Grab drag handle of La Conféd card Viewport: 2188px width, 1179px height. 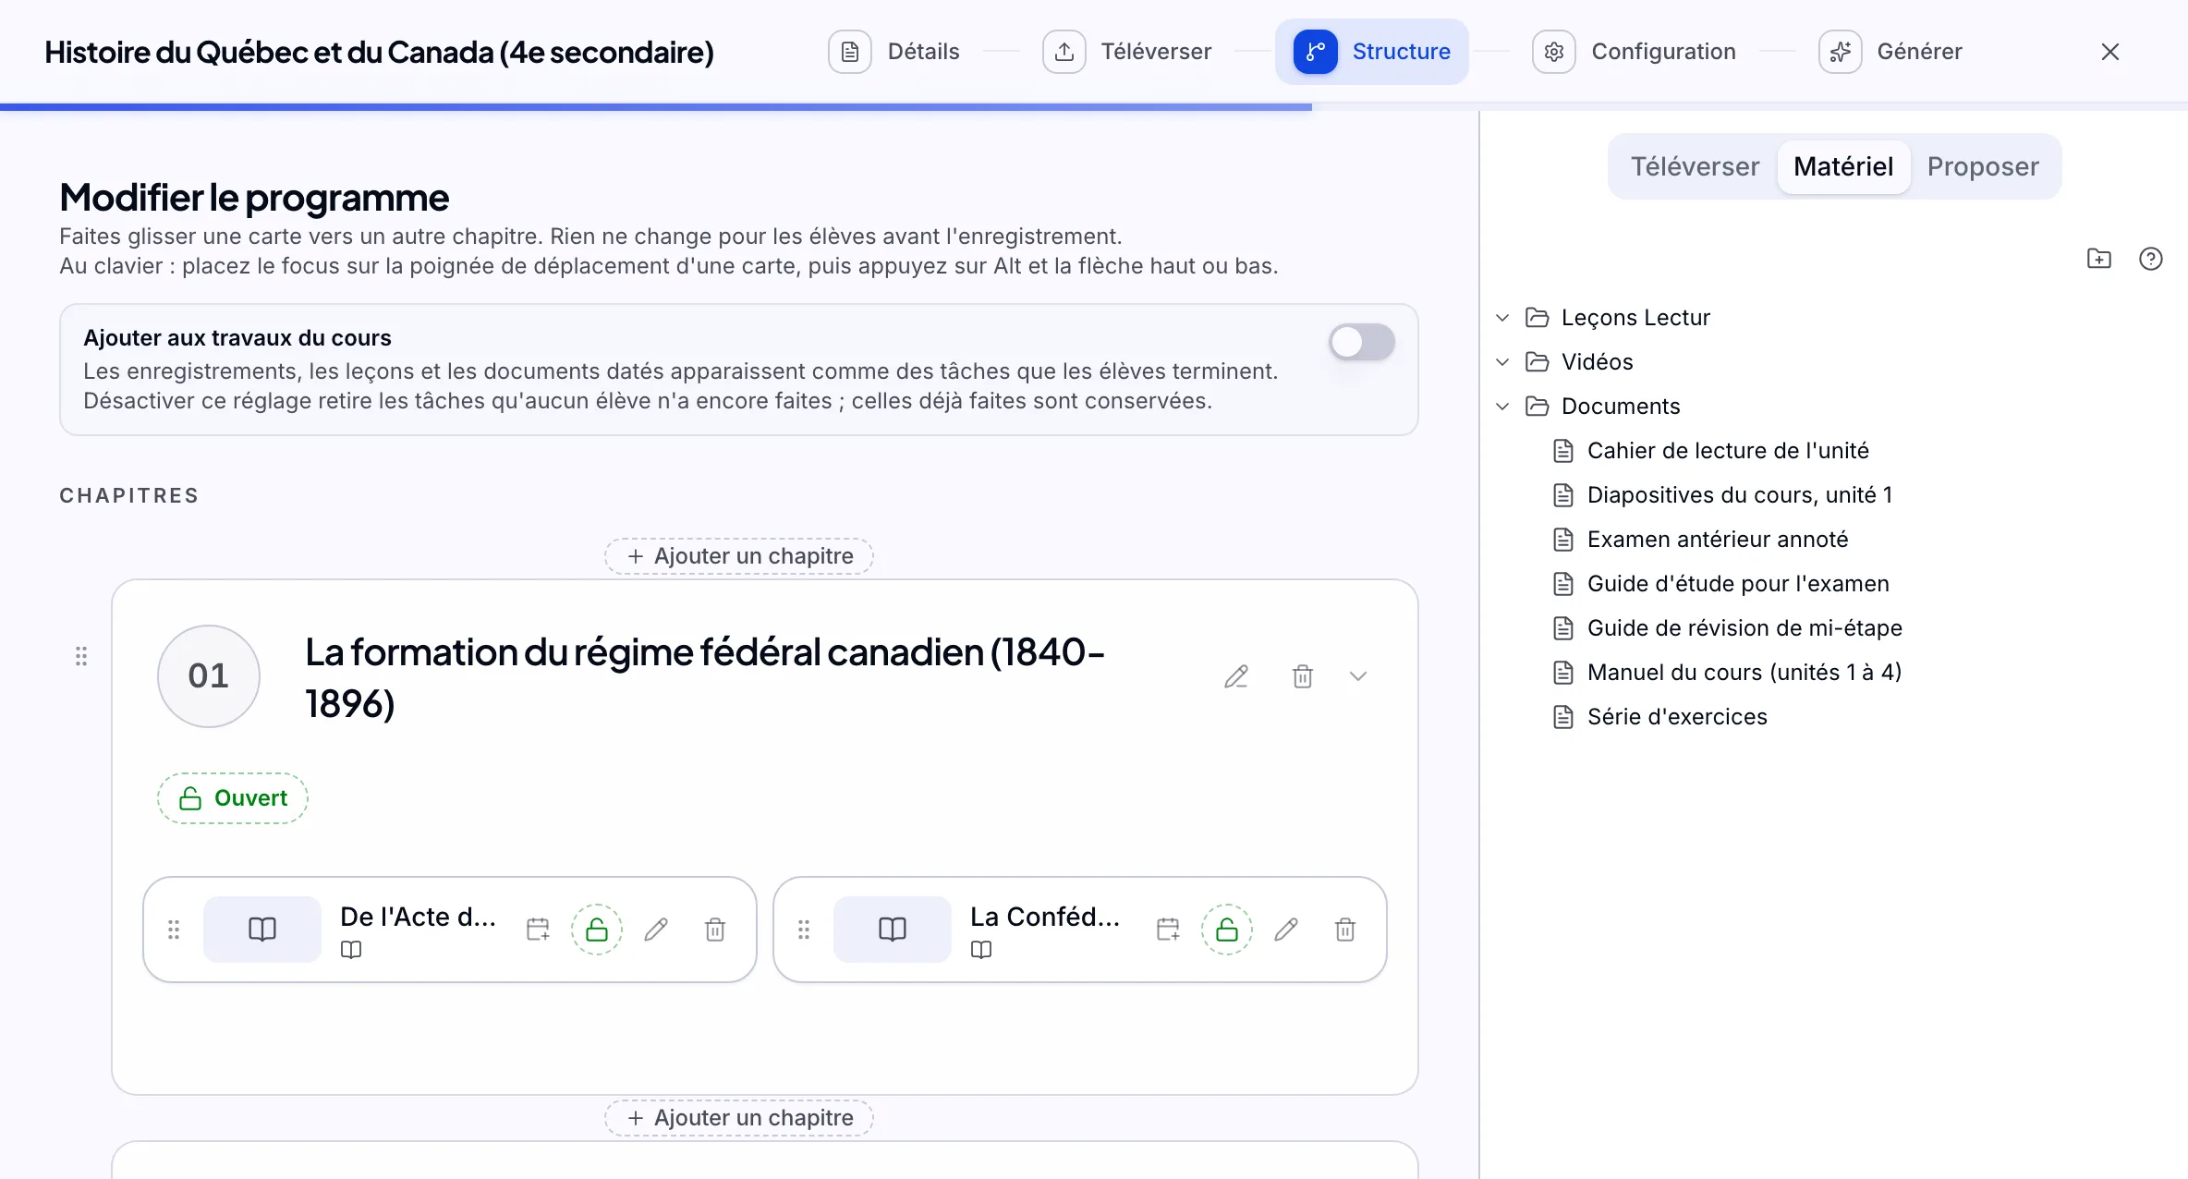pos(804,930)
